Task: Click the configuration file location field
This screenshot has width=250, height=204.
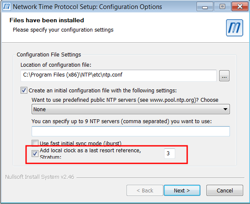Action: point(118,75)
